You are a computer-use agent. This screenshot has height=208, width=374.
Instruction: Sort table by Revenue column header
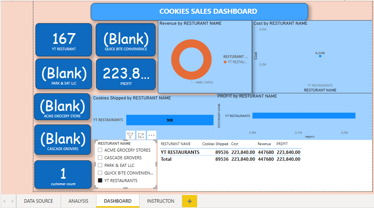click(x=264, y=144)
